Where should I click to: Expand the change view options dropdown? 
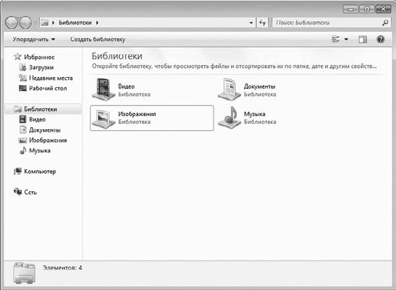[x=346, y=40]
